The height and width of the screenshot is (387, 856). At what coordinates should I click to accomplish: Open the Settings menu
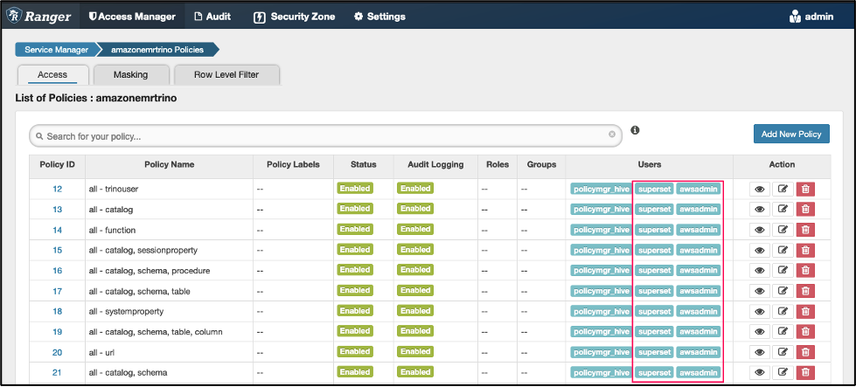click(380, 17)
